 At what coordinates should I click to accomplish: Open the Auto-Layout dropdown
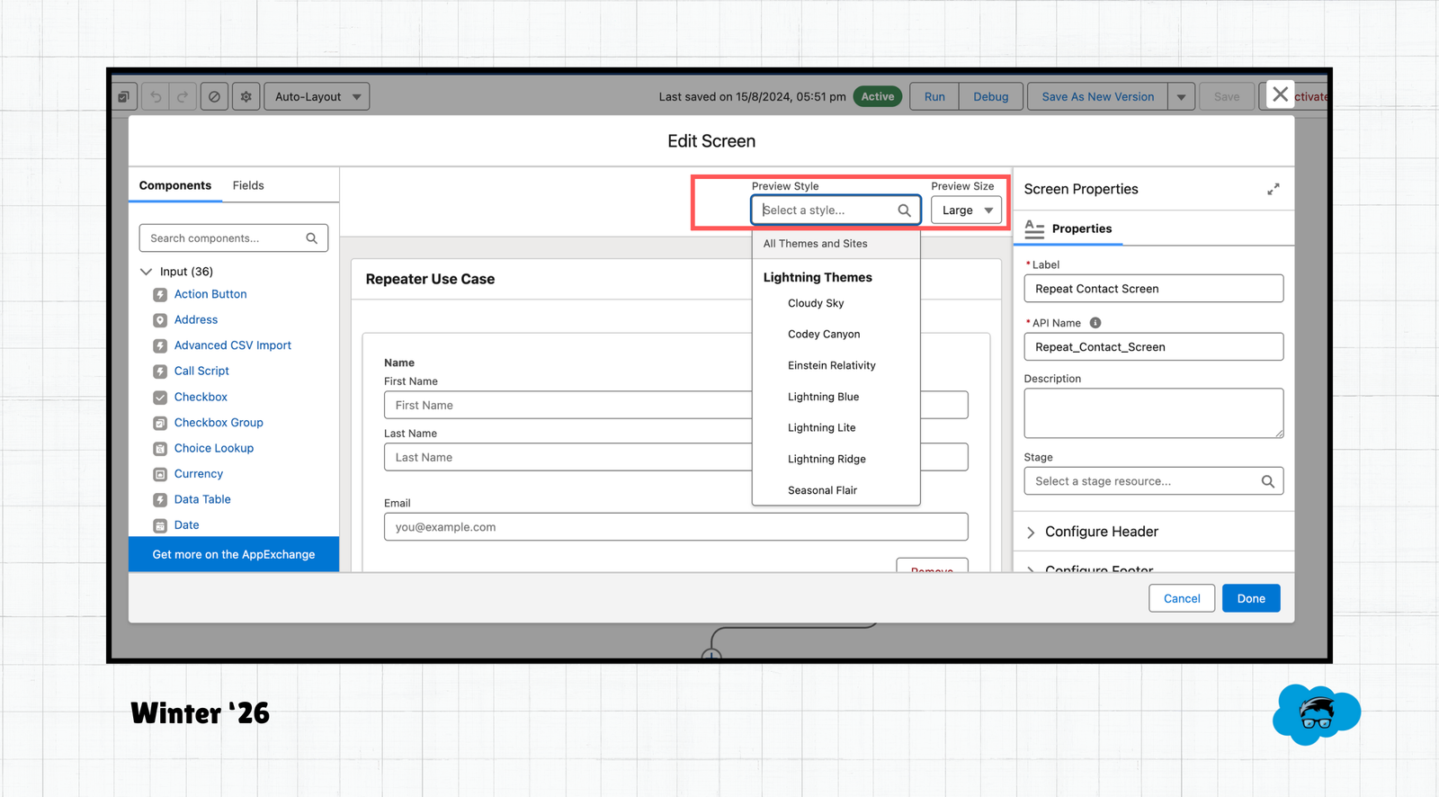317,96
